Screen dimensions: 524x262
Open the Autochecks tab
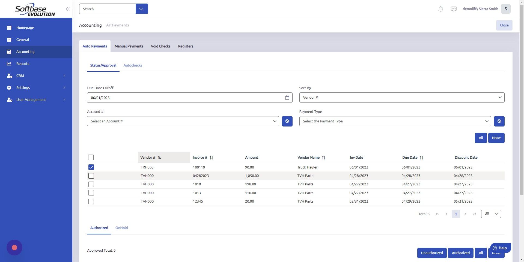[x=133, y=65]
